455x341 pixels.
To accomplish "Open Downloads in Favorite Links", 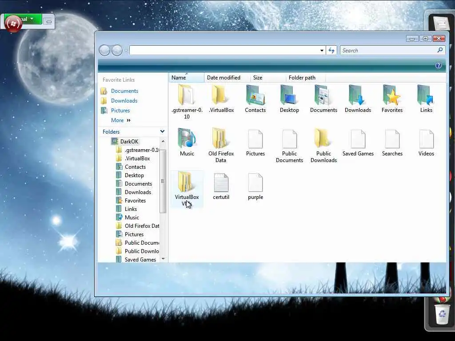I will 124,101.
